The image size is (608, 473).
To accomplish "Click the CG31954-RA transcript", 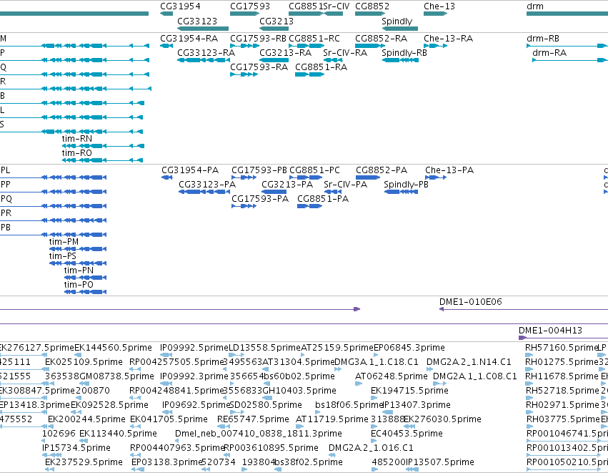I will (x=166, y=46).
